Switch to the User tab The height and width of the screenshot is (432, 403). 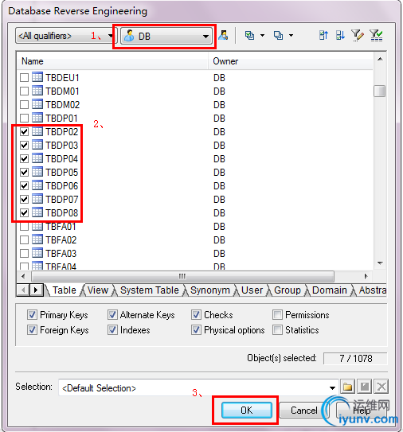[252, 290]
